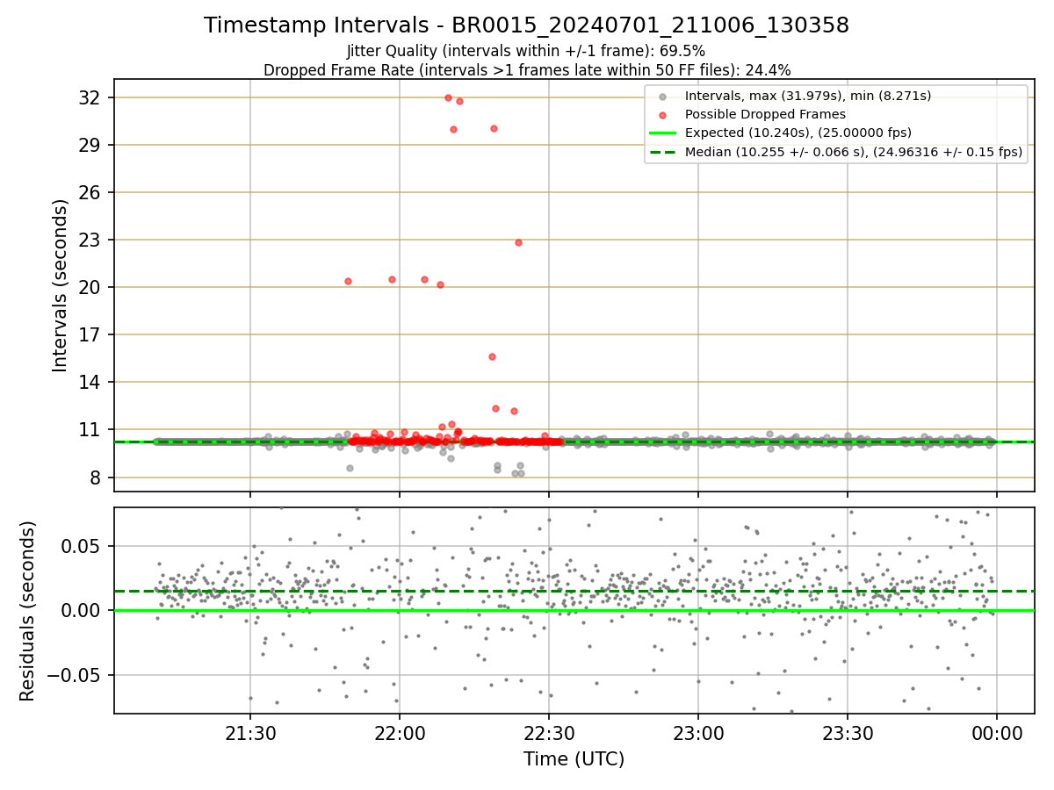Click the 'Possible Dropped Frames' legend entry
Viewport: 1054px width, 790px height.
coord(765,114)
